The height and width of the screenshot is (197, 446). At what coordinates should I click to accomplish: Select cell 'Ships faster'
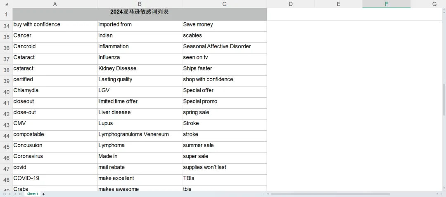click(224, 70)
